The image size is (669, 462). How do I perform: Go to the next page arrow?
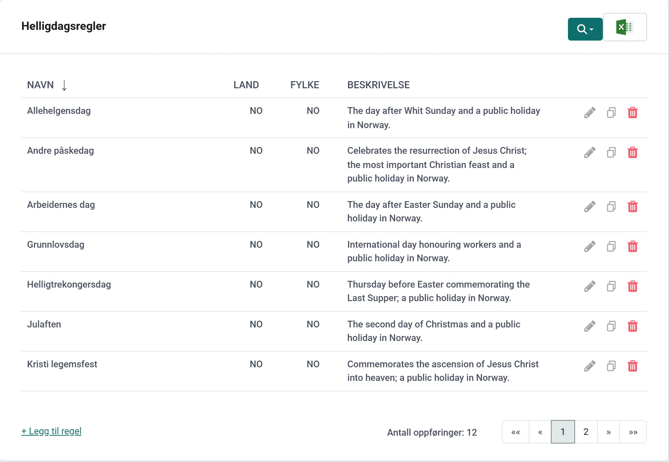(609, 432)
